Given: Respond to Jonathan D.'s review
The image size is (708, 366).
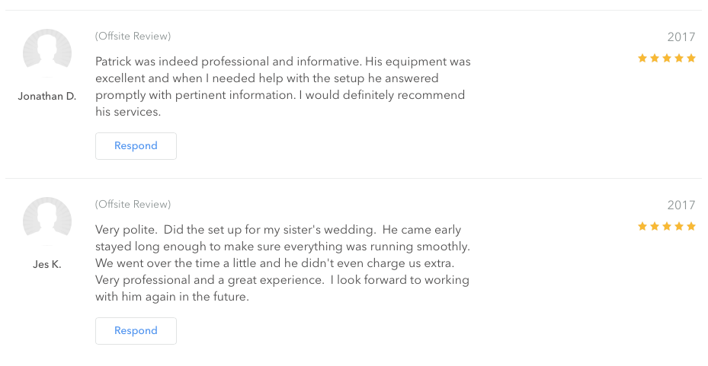Looking at the screenshot, I should pyautogui.click(x=136, y=146).
